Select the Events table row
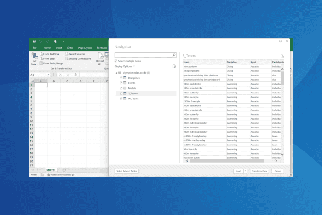 click(x=146, y=83)
